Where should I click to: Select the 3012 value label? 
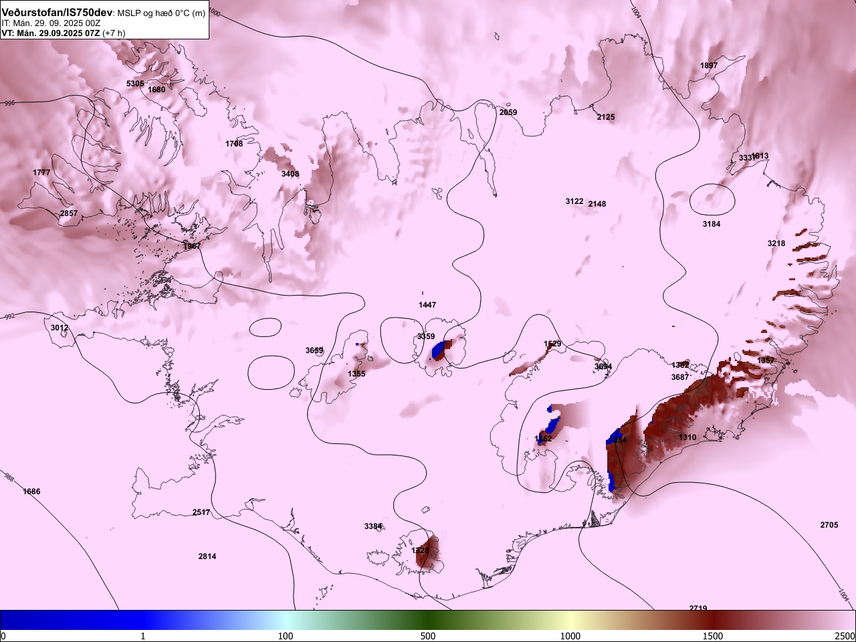(x=60, y=328)
